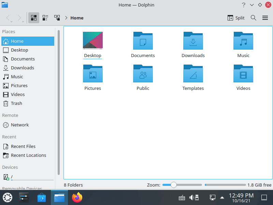Click the Zoom slider handle
This screenshot has height=205, width=273.
[174, 185]
